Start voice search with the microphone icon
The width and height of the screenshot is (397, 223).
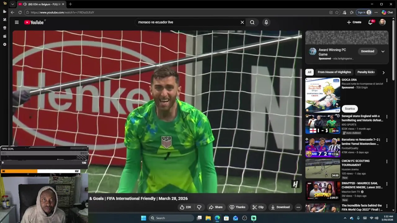[x=266, y=22]
